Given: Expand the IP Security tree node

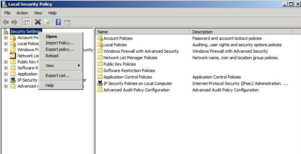Looking at the screenshot, I should [x=6, y=80].
